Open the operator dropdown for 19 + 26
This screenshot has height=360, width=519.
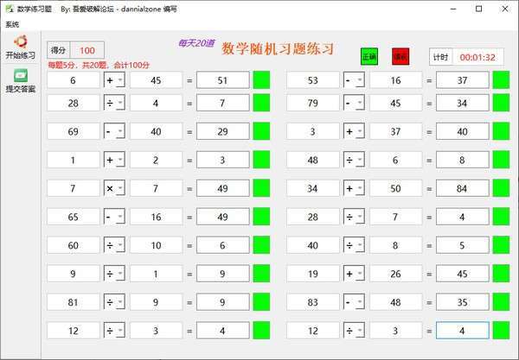click(354, 274)
